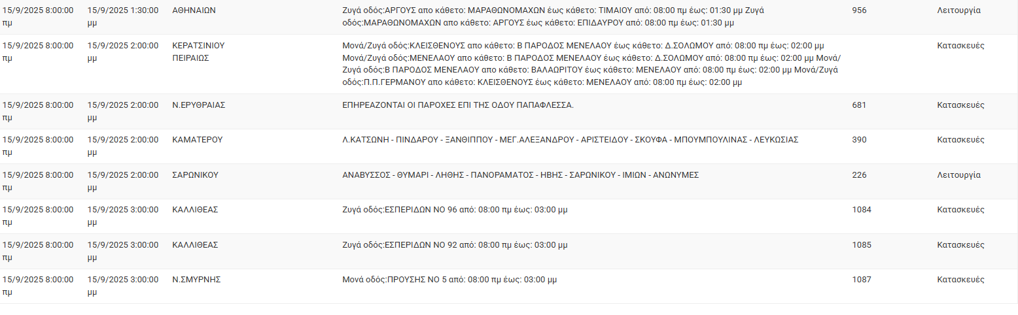Click the Λ.ΚΑΤΣΩΝΗ - ΠΙΝΔΑΡΟΥ street list

tap(570, 140)
